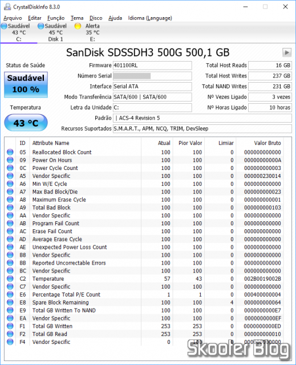This screenshot has height=365, width=296.
Task: Click the status icon for Max Bad Block/Die
Action: pos(10,192)
